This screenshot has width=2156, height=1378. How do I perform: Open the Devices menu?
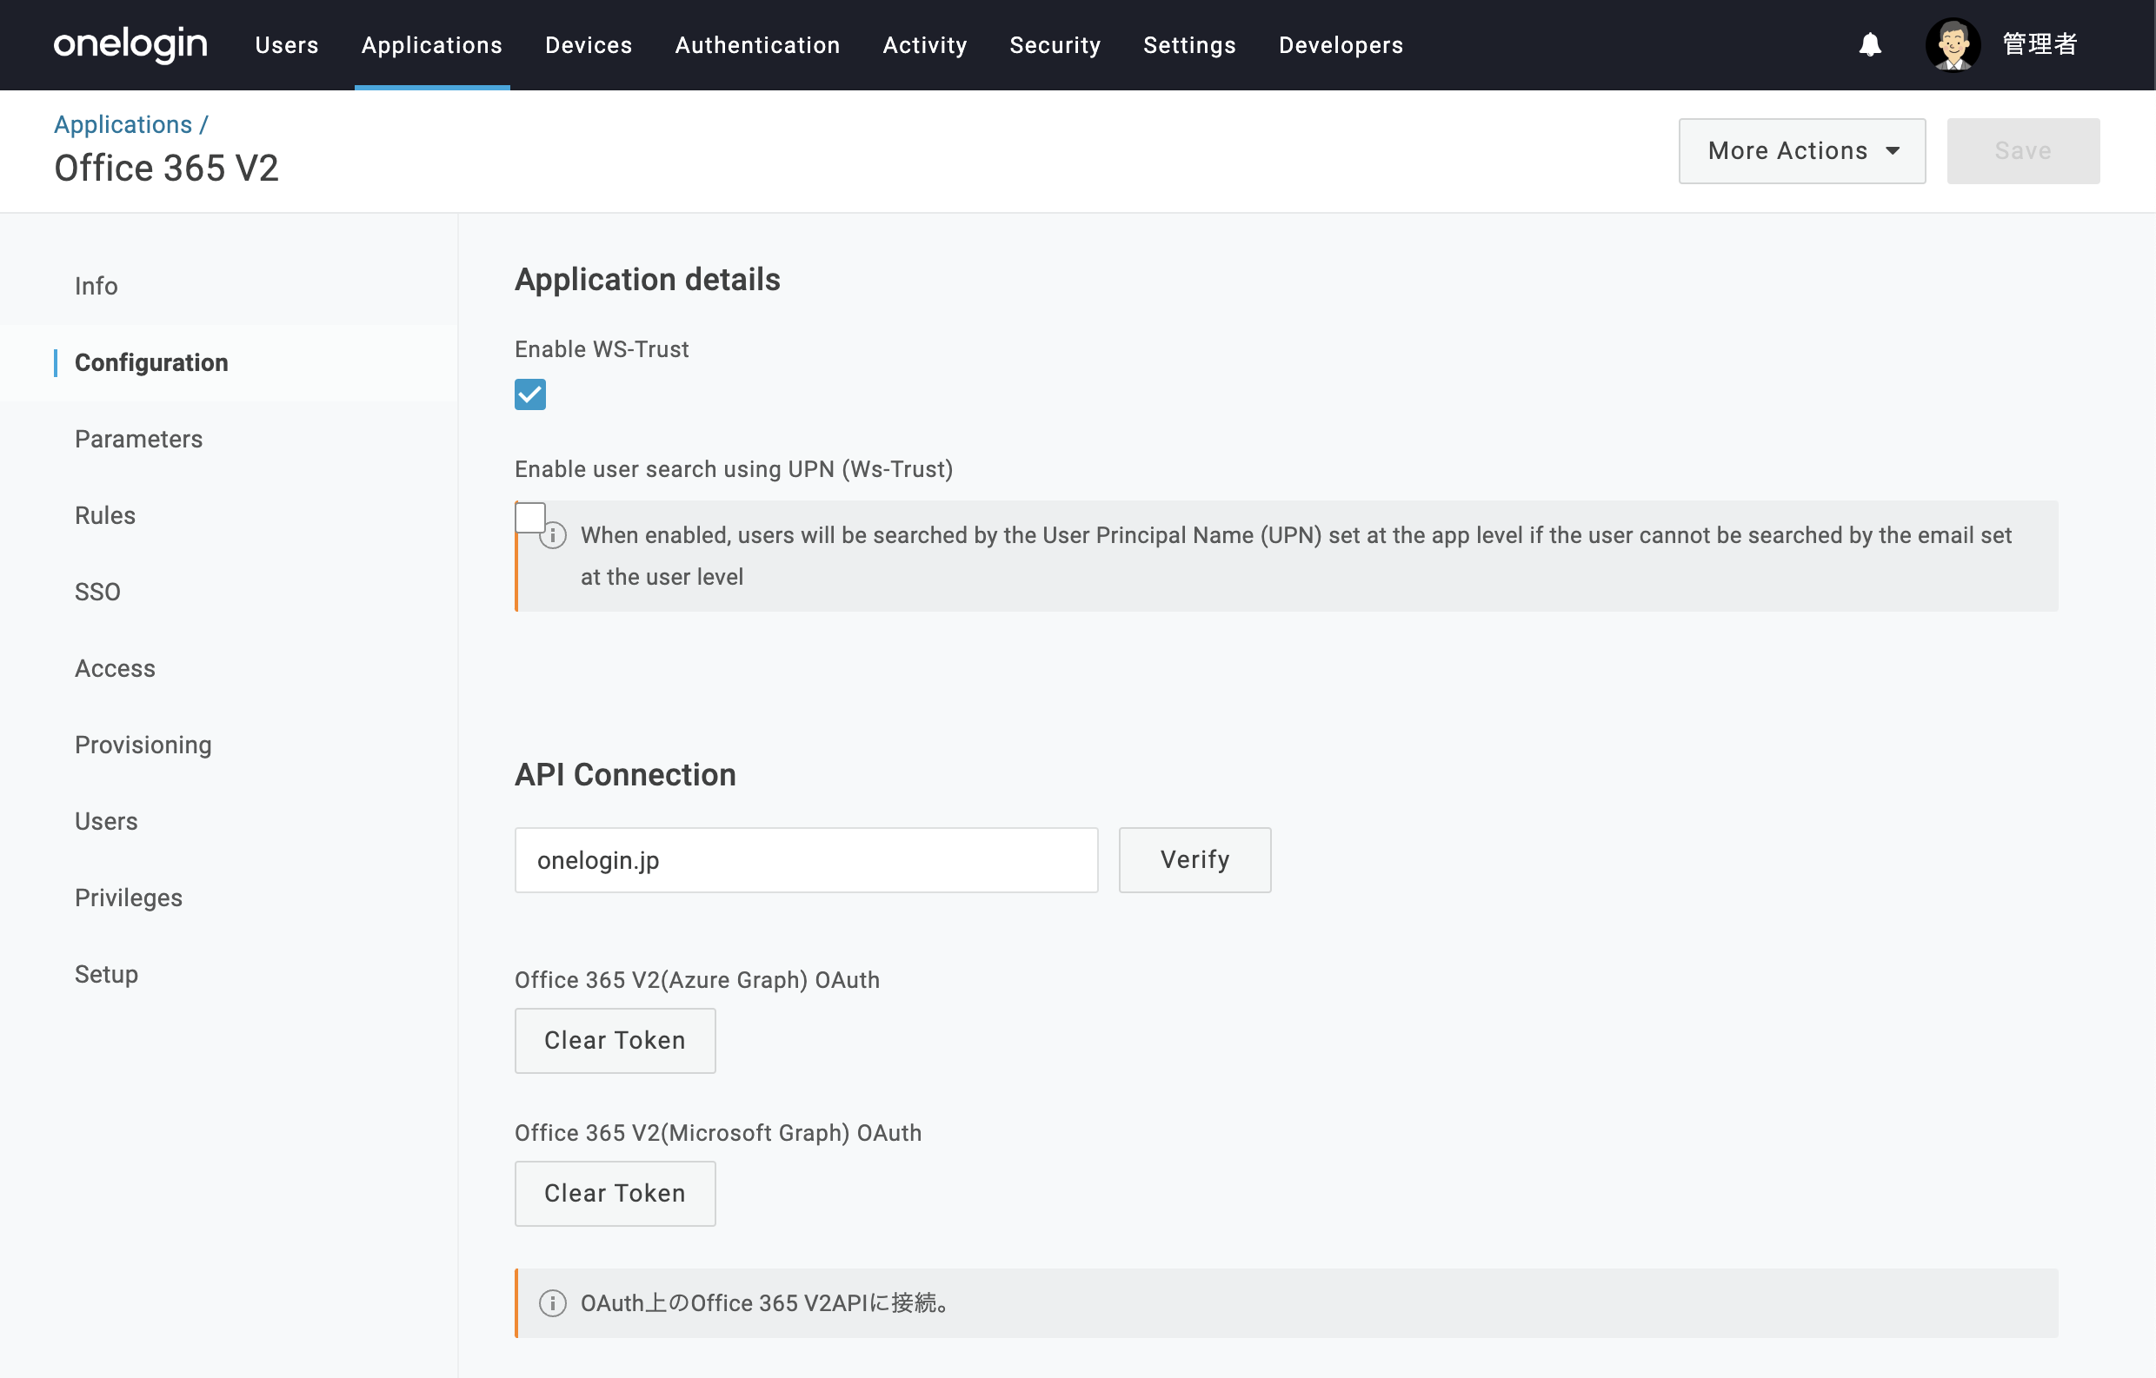[x=589, y=44]
